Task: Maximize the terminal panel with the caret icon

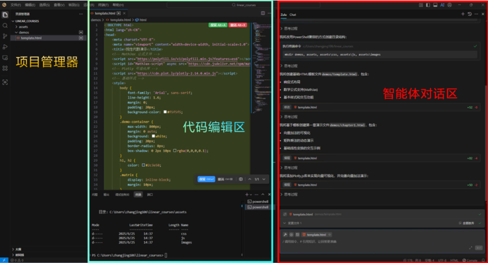Action: (263, 194)
